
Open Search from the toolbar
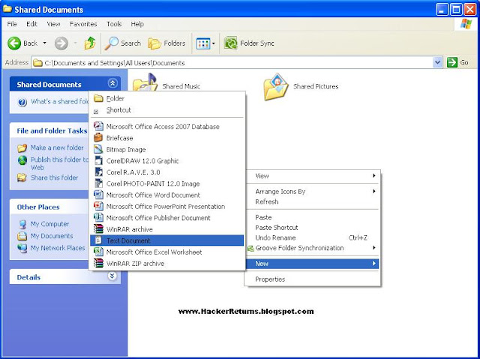pyautogui.click(x=122, y=43)
